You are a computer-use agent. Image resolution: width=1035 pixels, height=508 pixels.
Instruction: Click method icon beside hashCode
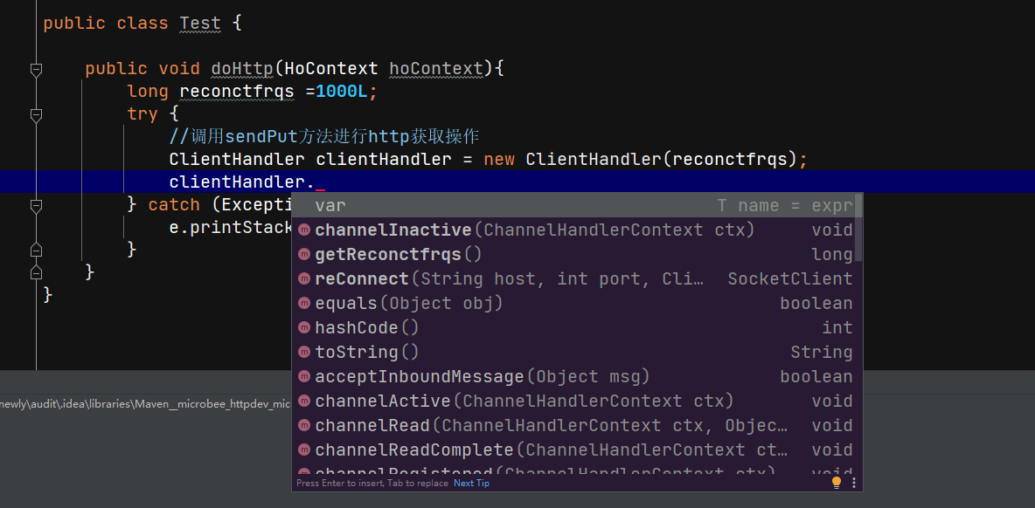point(304,328)
